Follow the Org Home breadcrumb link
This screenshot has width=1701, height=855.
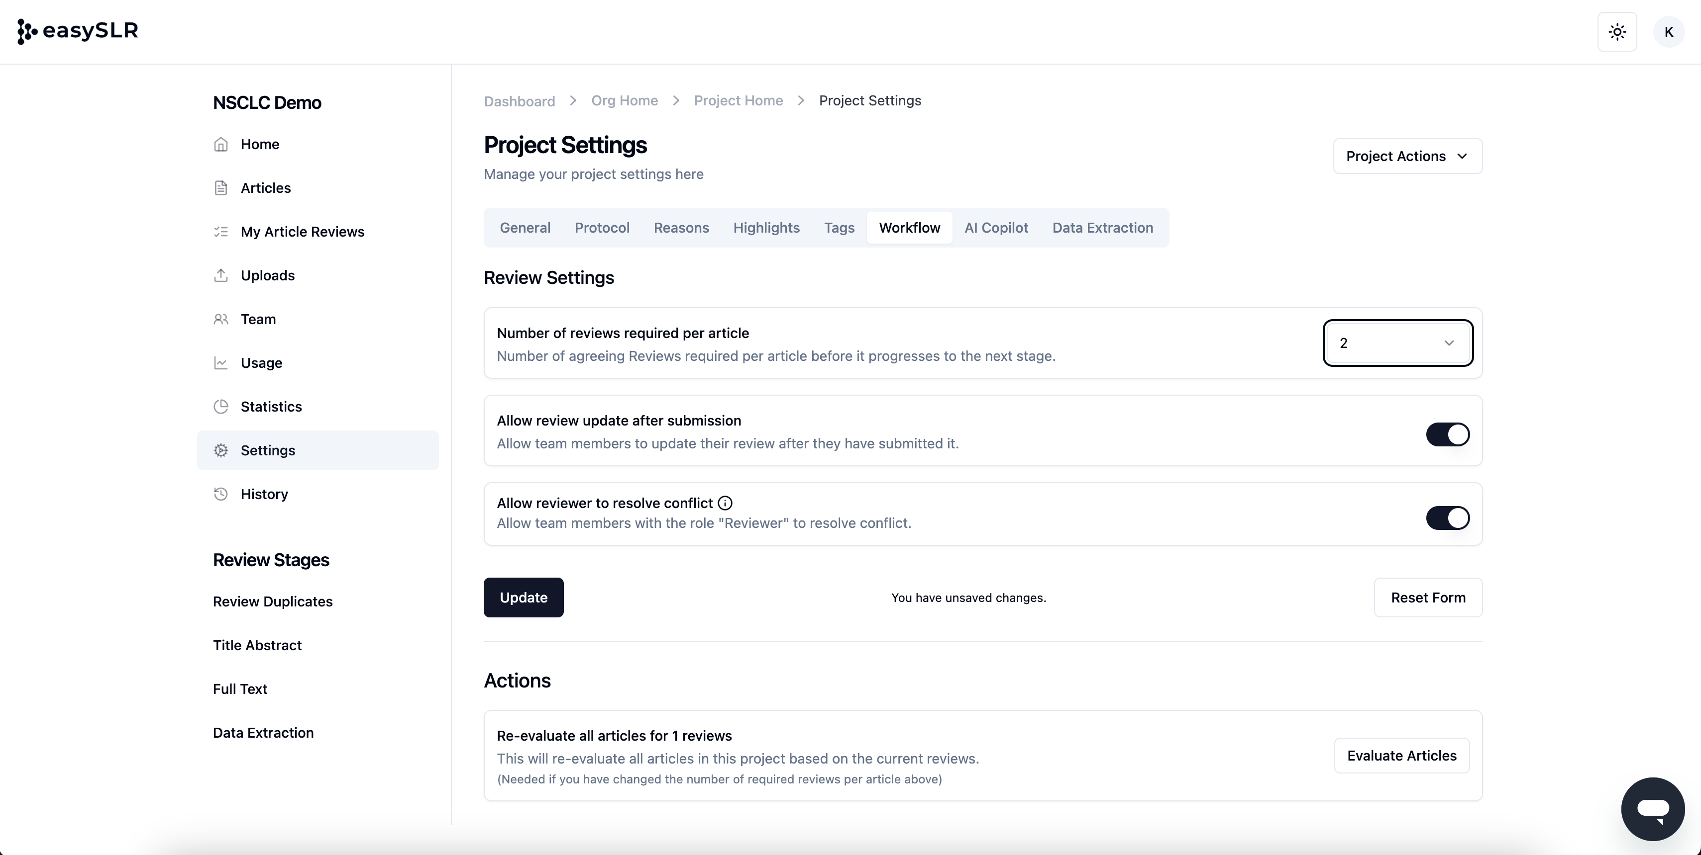pyautogui.click(x=624, y=100)
